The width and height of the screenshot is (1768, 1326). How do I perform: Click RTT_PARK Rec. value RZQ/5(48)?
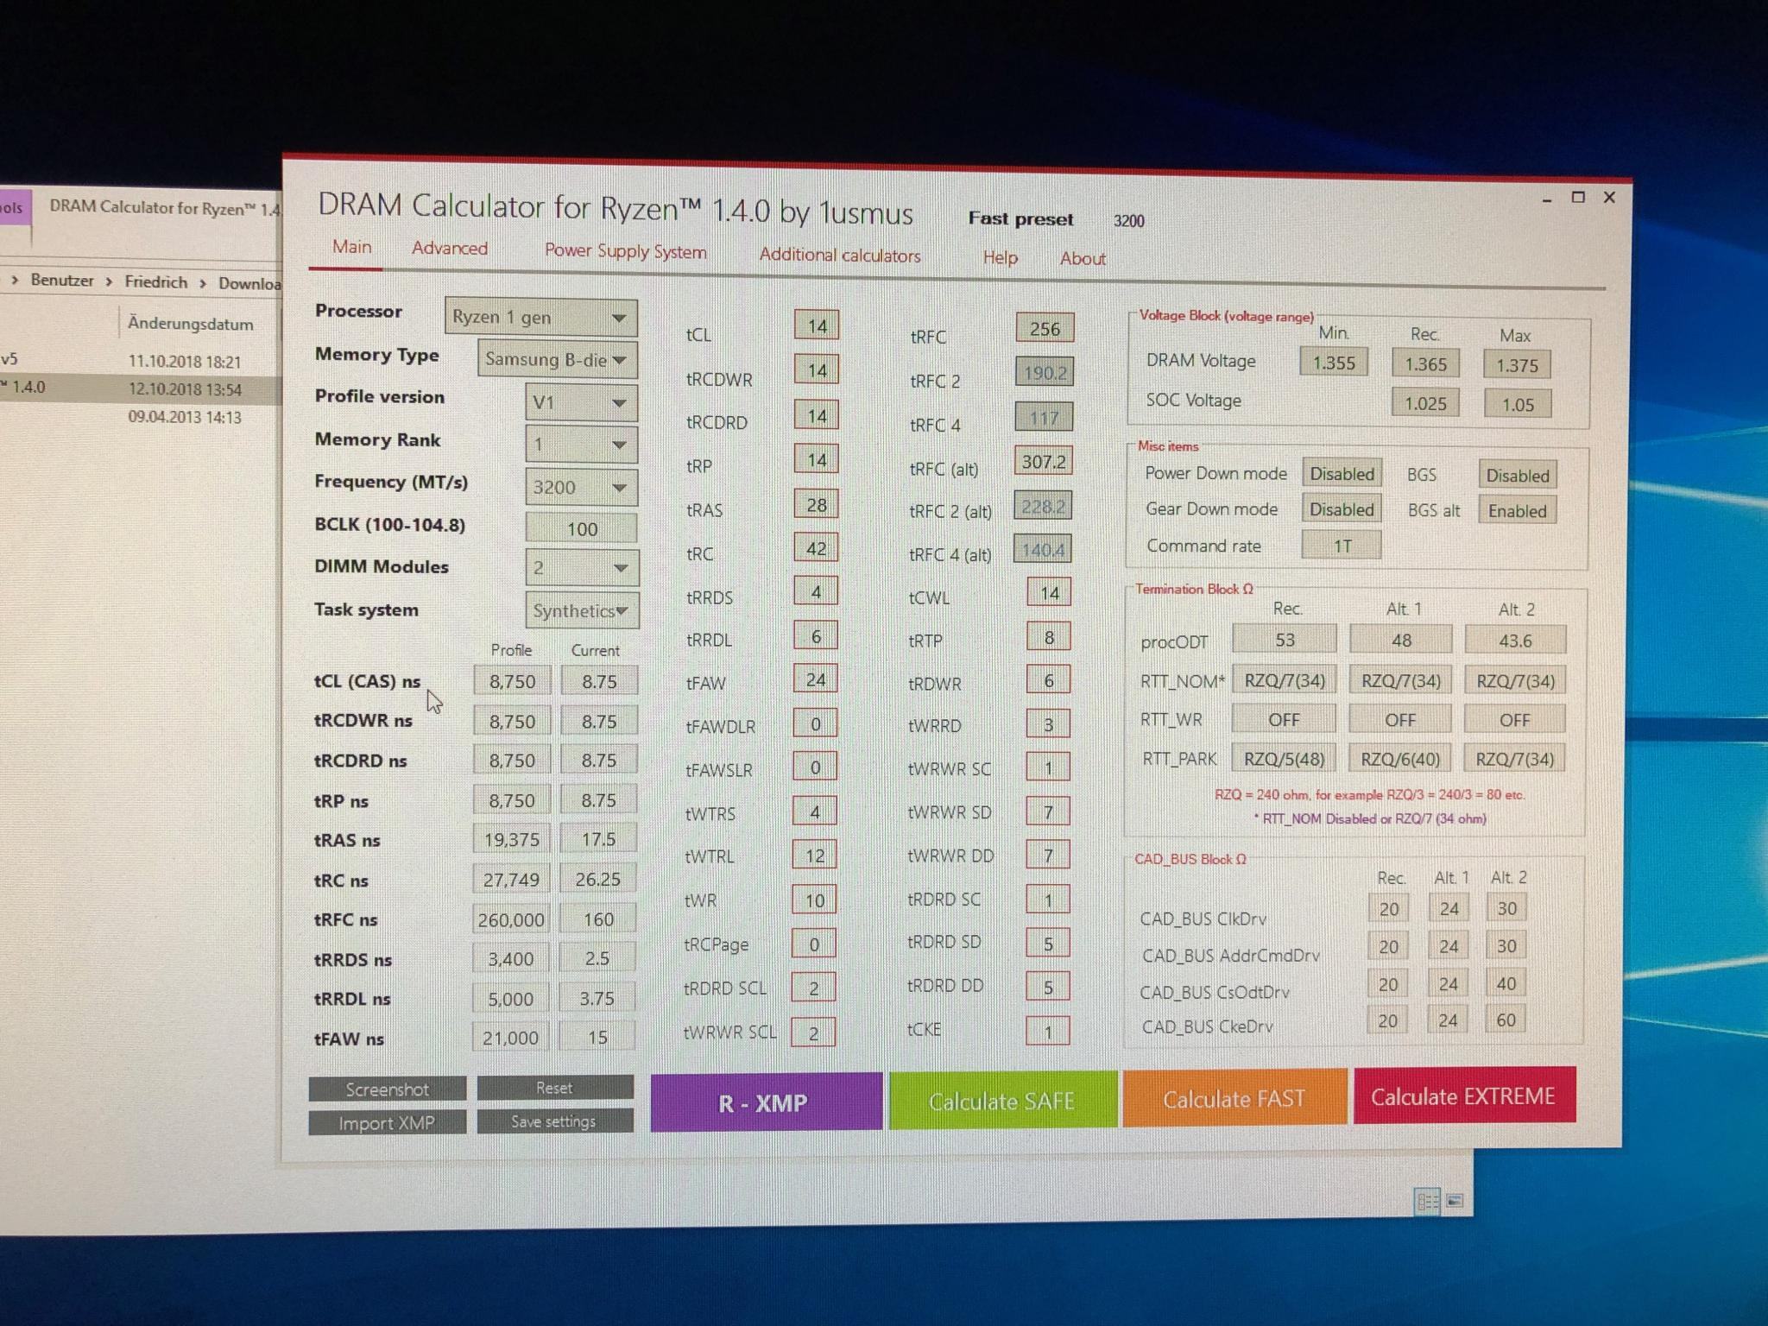(1284, 759)
